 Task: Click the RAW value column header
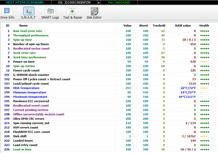pos(183,26)
